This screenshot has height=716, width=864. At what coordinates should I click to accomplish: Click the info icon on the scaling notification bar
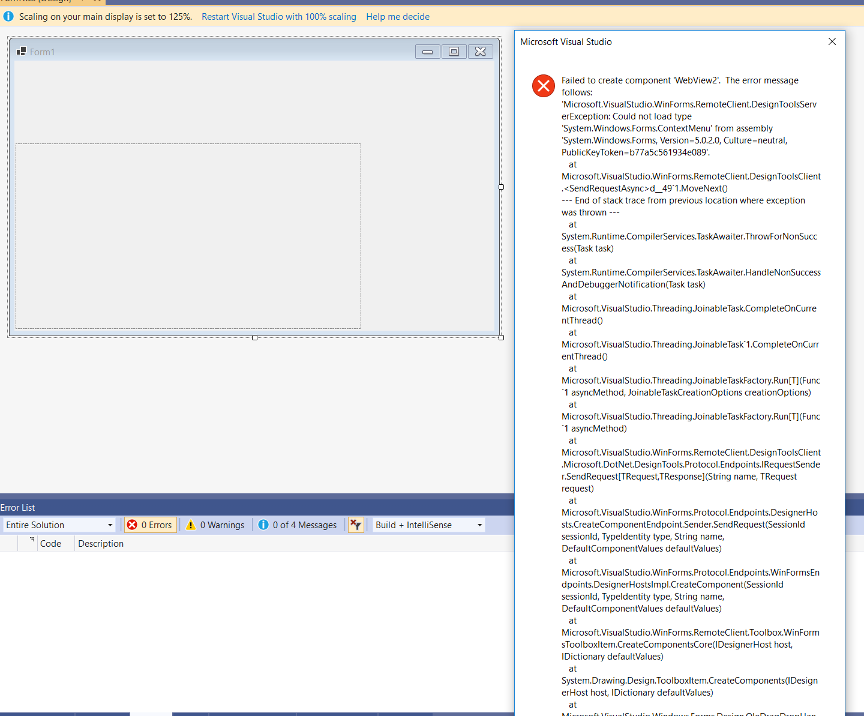click(8, 16)
